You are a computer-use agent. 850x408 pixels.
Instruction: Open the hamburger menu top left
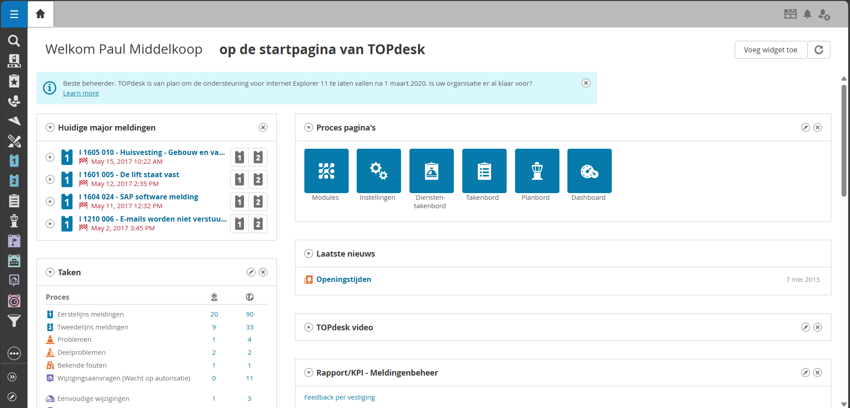pos(14,14)
